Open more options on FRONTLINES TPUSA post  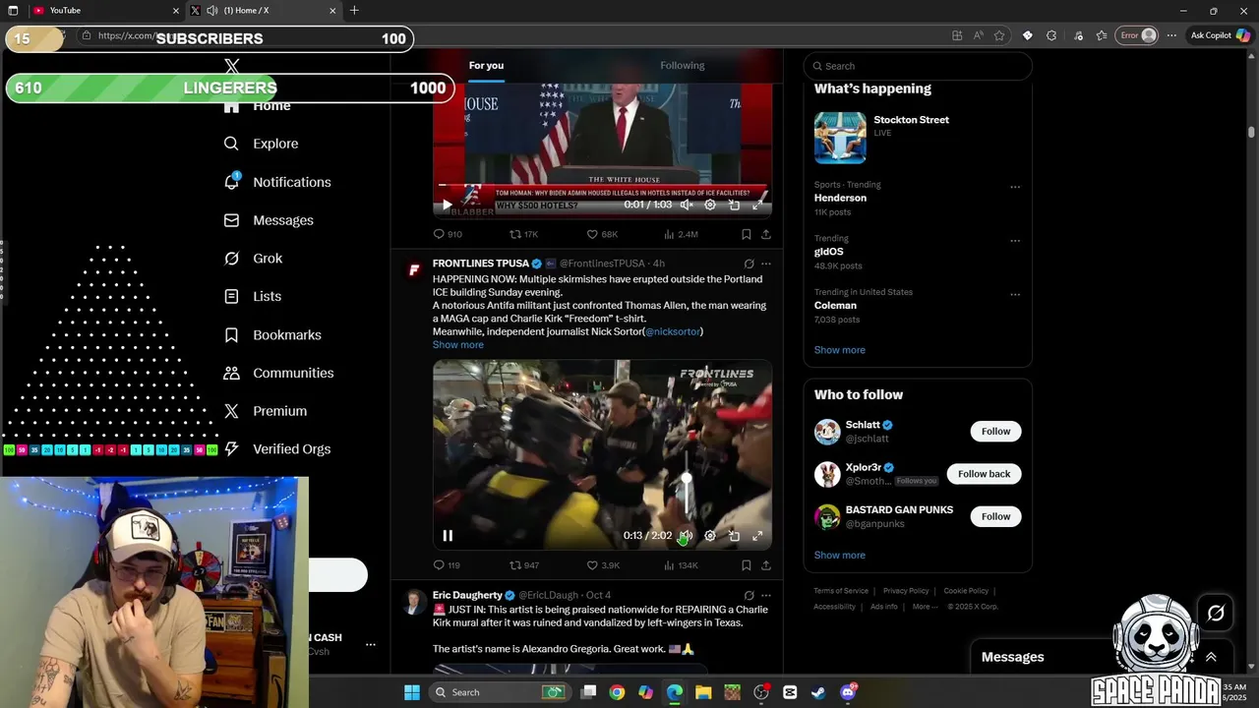pyautogui.click(x=766, y=264)
